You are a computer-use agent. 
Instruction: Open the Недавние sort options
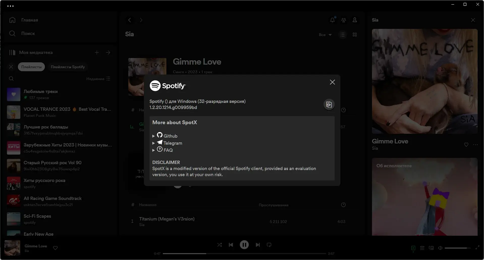(x=98, y=79)
